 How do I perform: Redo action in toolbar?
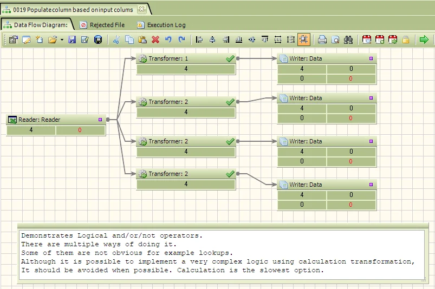[x=181, y=40]
